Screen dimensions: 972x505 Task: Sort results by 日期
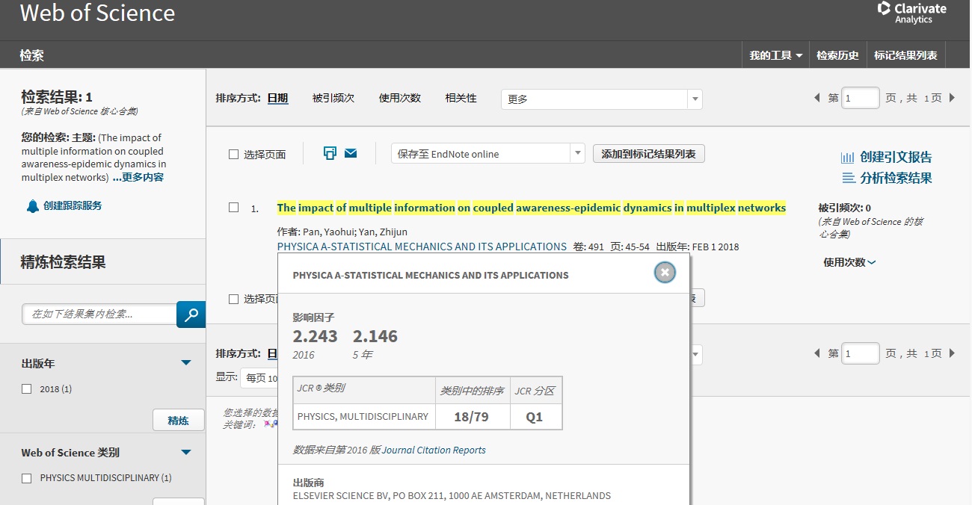[x=277, y=98]
